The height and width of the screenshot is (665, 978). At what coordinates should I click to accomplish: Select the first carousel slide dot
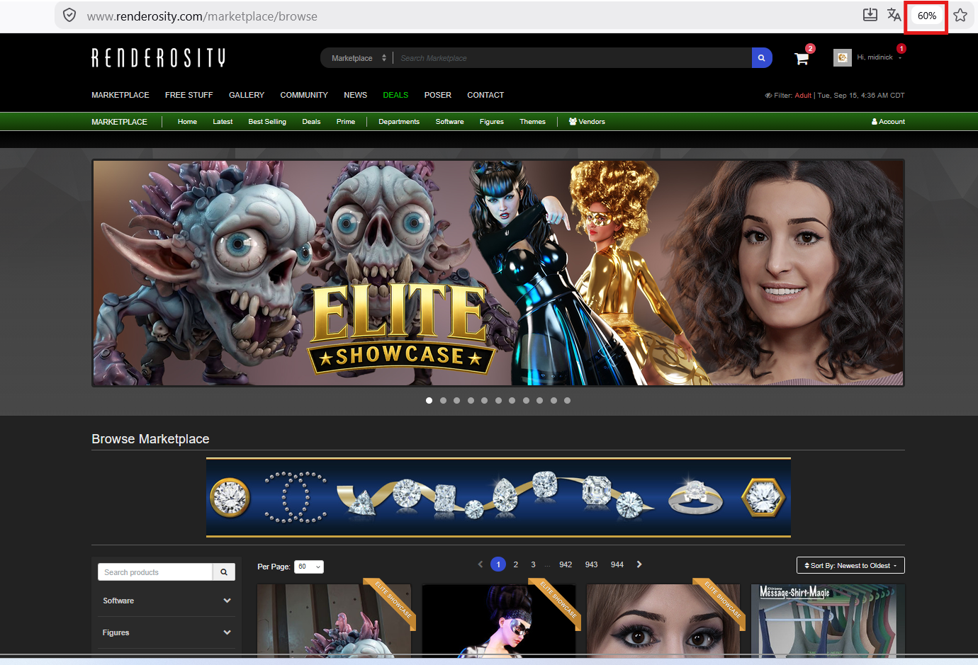[x=429, y=400]
